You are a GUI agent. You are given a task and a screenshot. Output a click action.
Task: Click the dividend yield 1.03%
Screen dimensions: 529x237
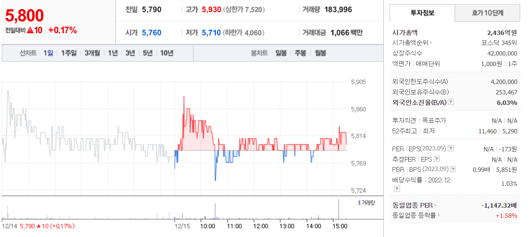click(x=509, y=184)
